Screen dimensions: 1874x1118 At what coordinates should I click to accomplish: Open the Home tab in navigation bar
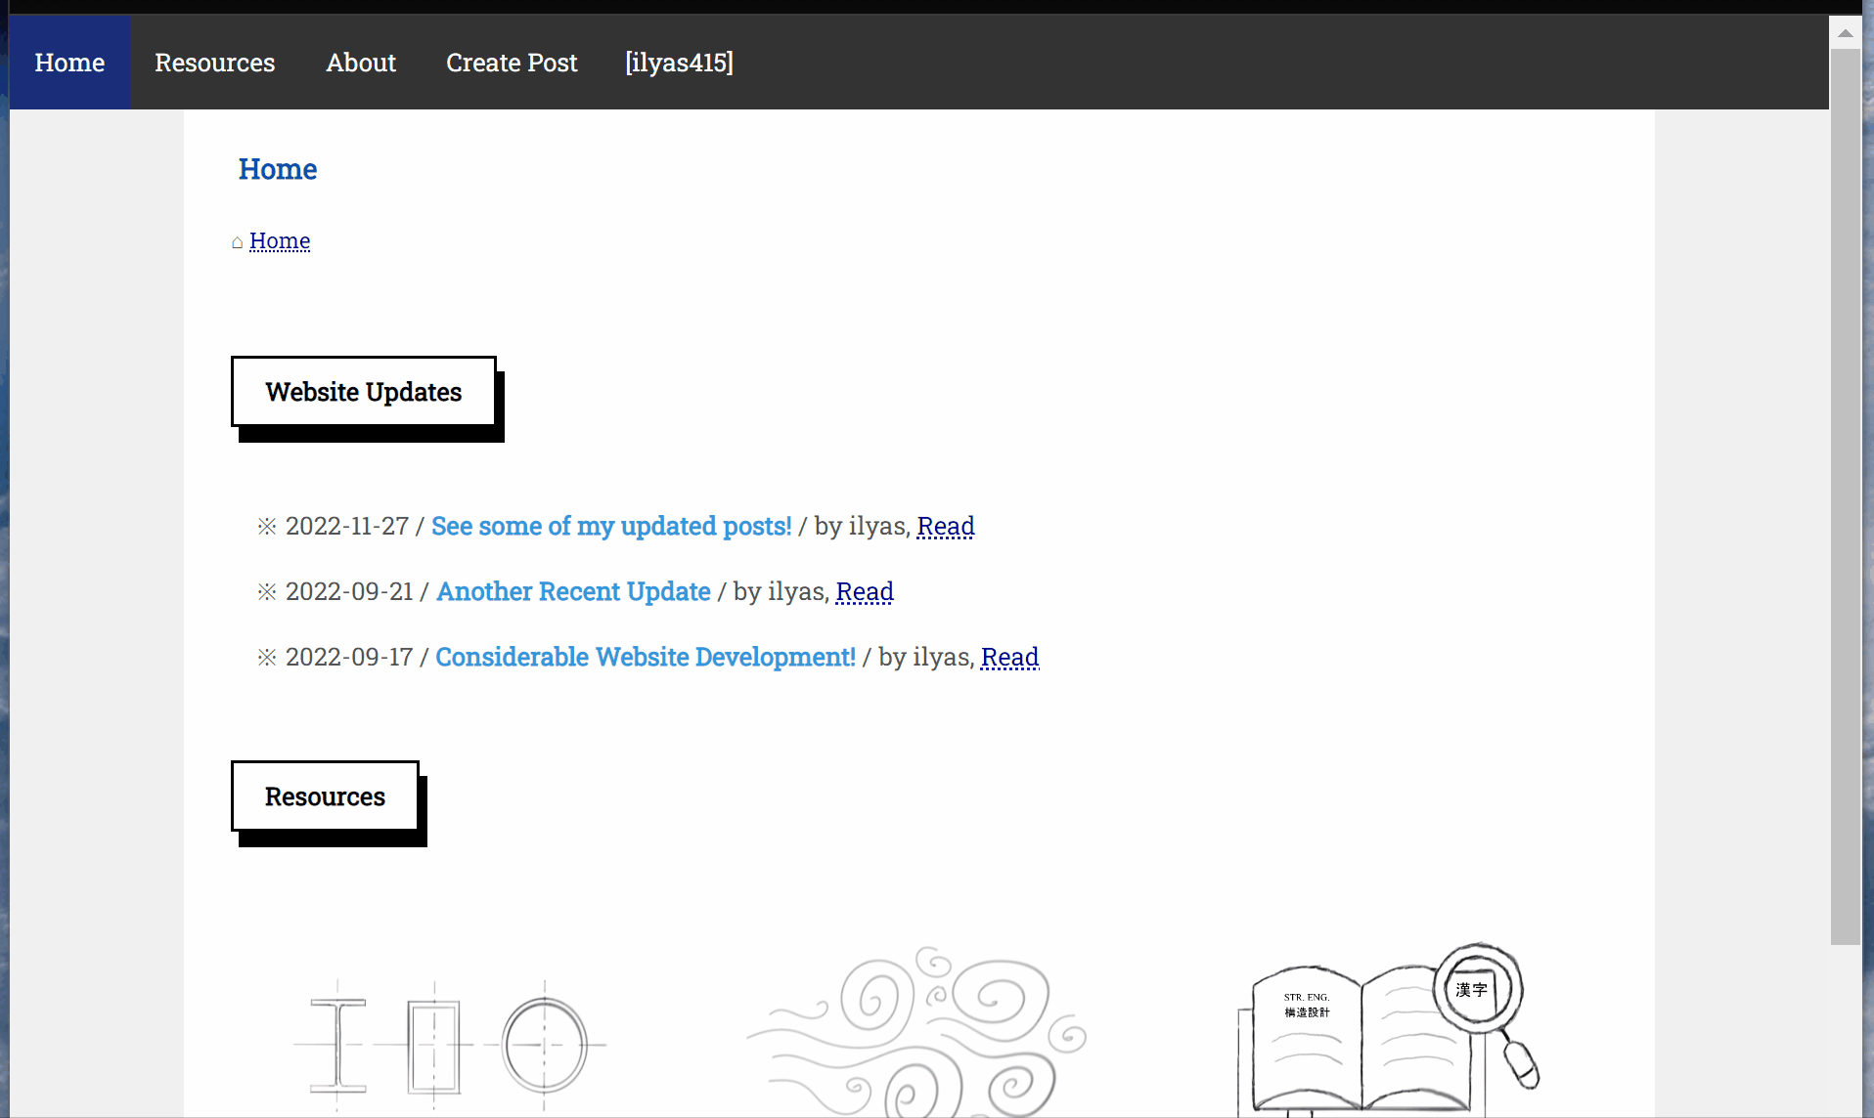pos(69,63)
